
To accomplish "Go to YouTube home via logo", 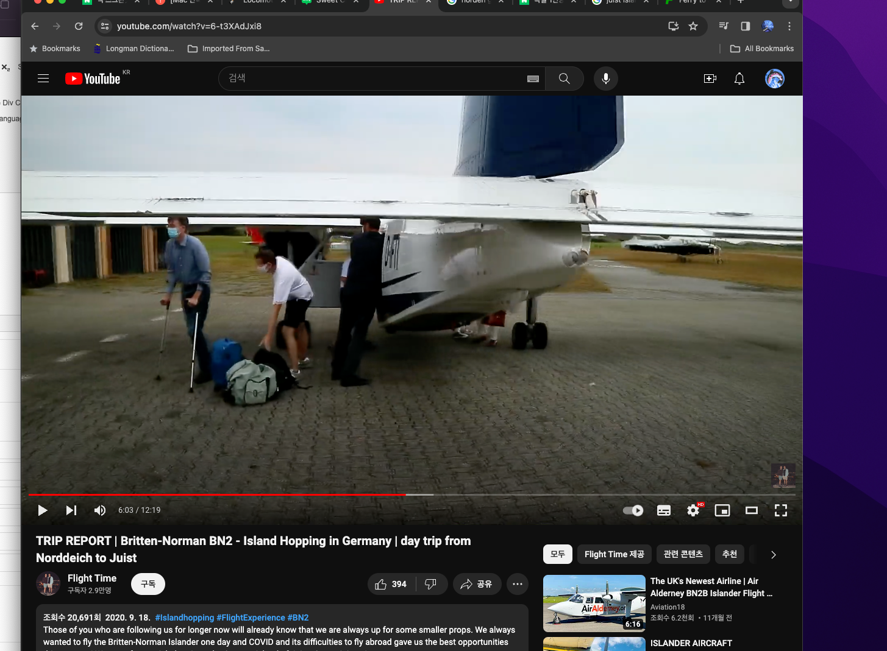I will point(93,79).
